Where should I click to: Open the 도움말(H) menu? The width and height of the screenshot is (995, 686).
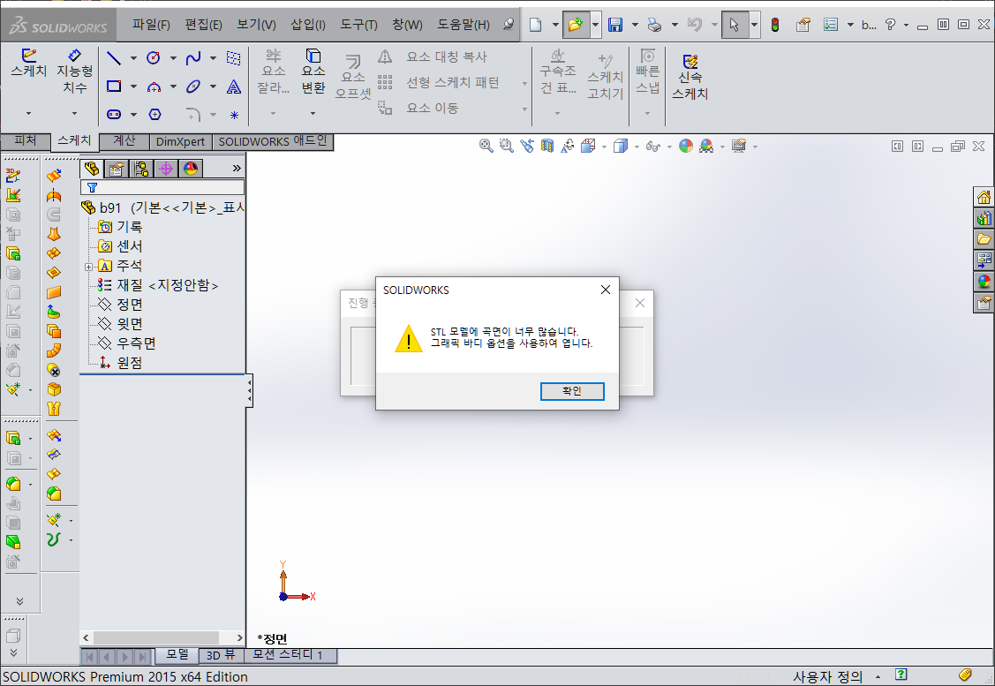click(x=464, y=24)
